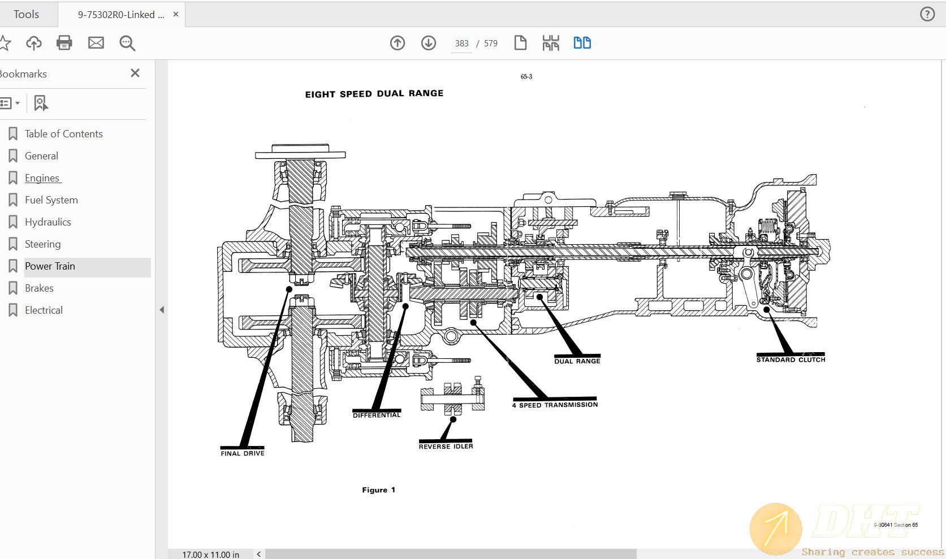
Task: Go to the next page arrow
Action: click(x=429, y=43)
